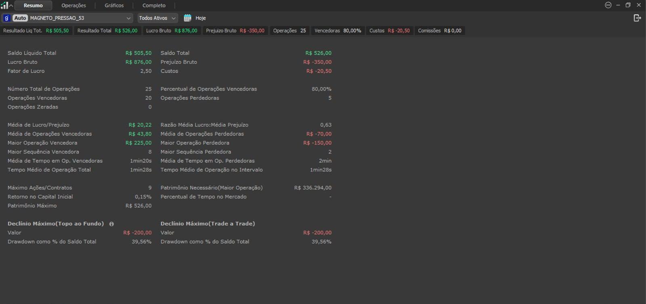Click the Operações Zeradas label

(33, 107)
